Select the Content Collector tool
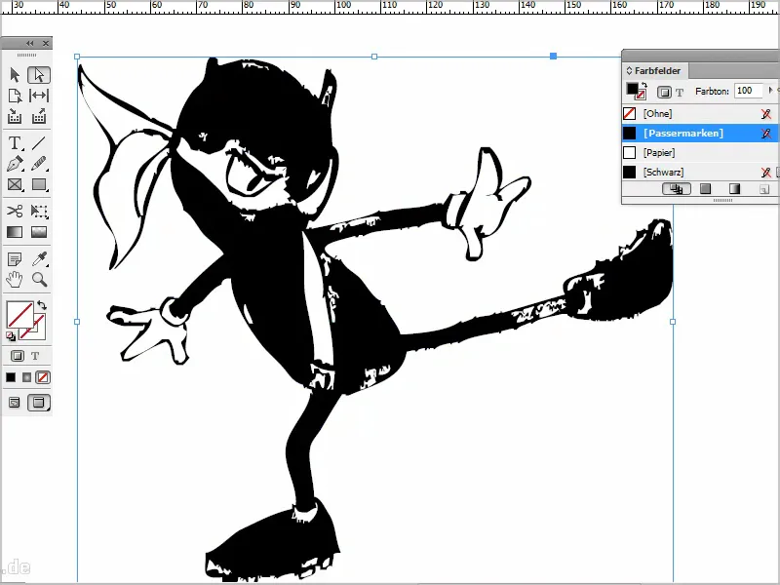Viewport: 780px width, 585px height. 15,116
